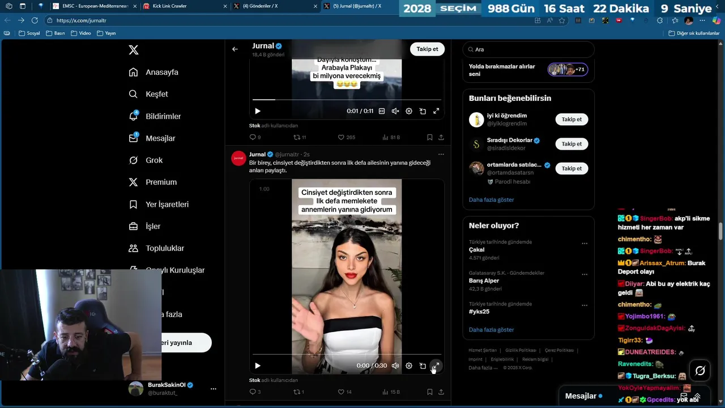View 81 B post analytics
This screenshot has height=408, width=725.
(x=391, y=137)
